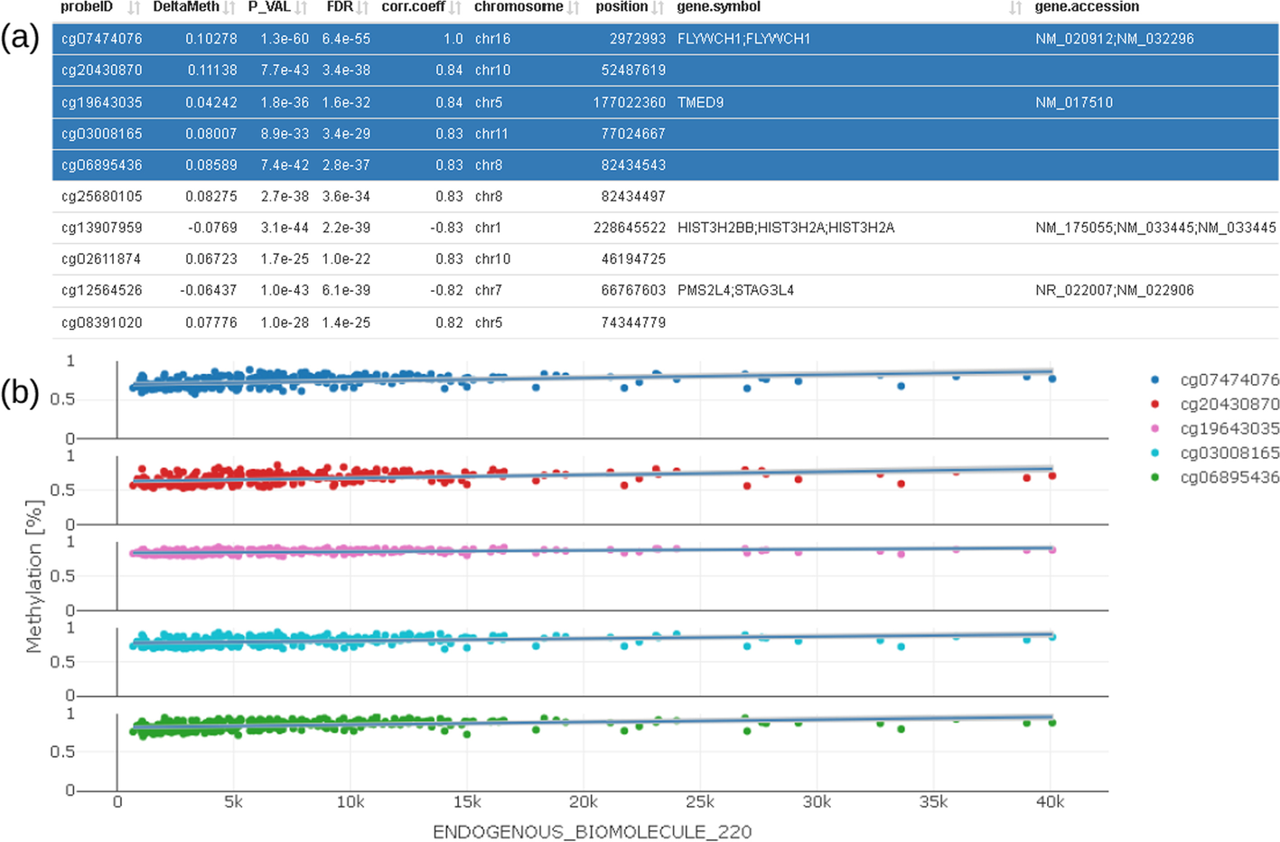Screen dimensions: 1280x842
Task: Click chr7 chromosome cell
Action: pyautogui.click(x=489, y=291)
